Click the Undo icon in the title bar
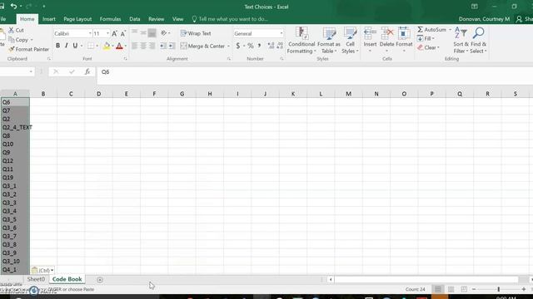Image resolution: width=533 pixels, height=299 pixels. (x=13, y=6)
